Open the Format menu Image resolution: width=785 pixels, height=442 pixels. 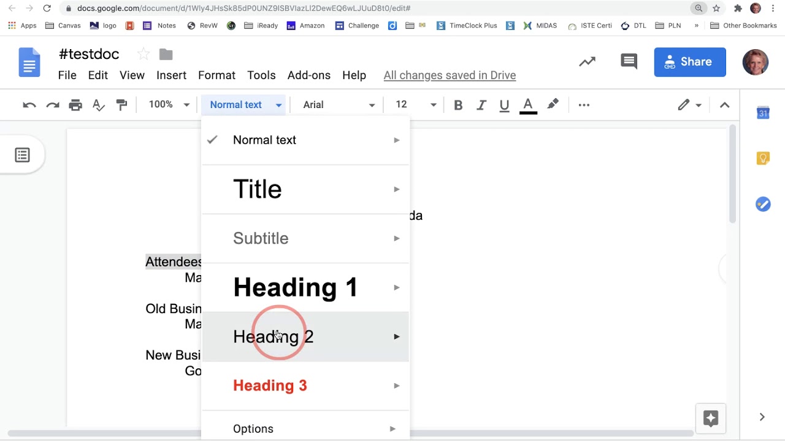tap(216, 76)
